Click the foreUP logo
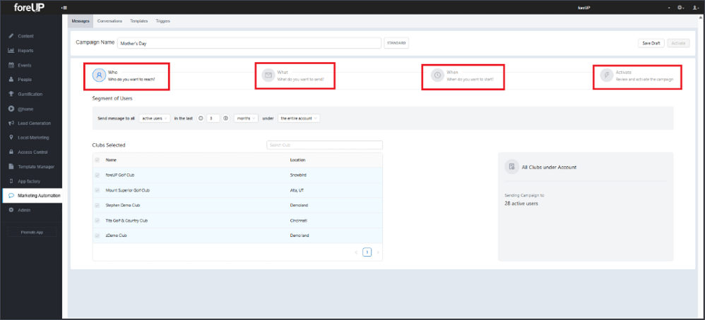Viewport: 705px width, 320px height. (29, 7)
